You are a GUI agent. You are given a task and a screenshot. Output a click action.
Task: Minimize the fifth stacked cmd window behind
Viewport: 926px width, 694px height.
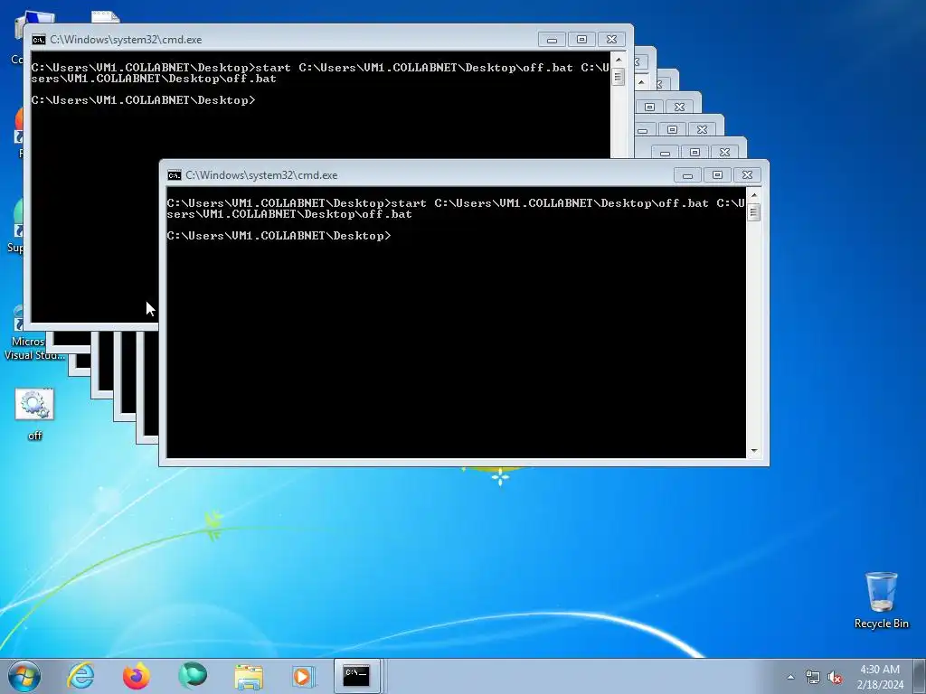click(665, 152)
